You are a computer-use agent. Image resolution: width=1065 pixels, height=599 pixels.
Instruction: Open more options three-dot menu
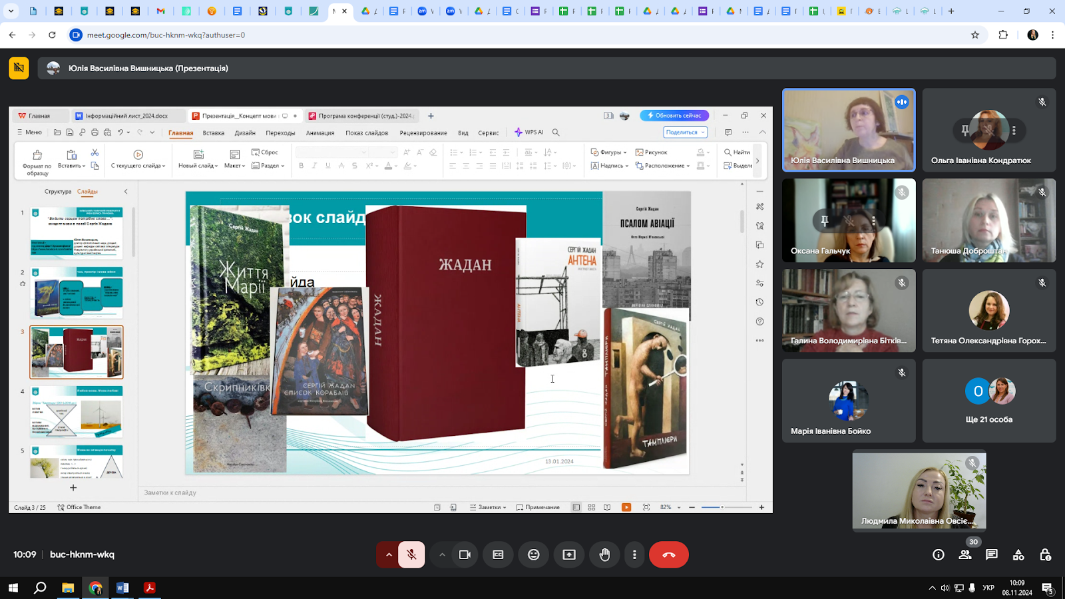point(634,554)
